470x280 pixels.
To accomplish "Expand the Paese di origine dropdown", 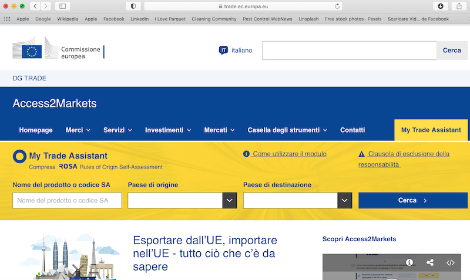I will (230, 201).
